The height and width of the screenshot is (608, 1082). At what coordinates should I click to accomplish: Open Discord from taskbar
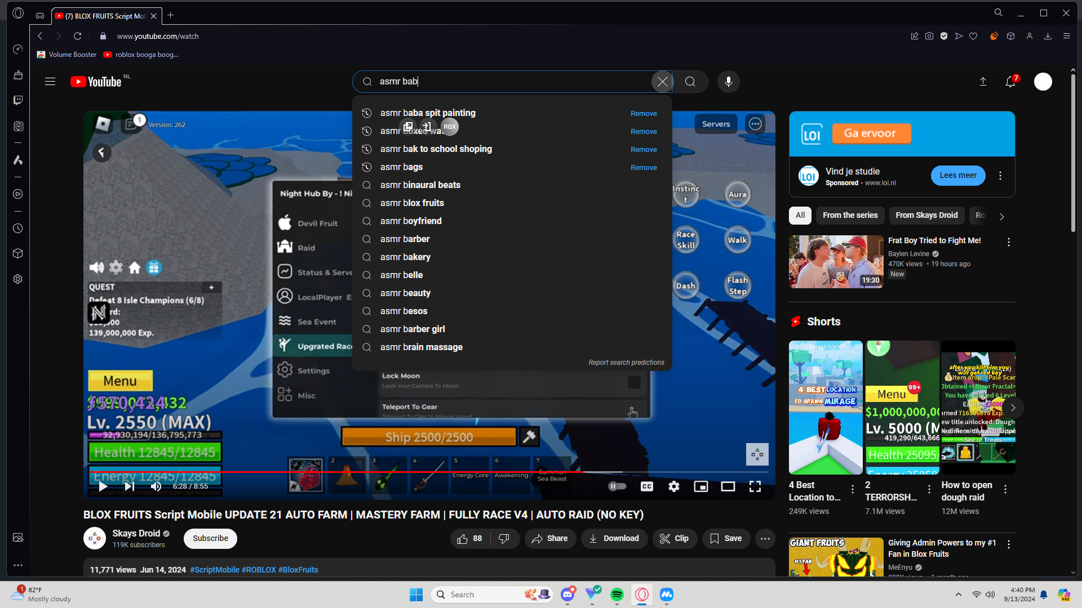(x=567, y=594)
